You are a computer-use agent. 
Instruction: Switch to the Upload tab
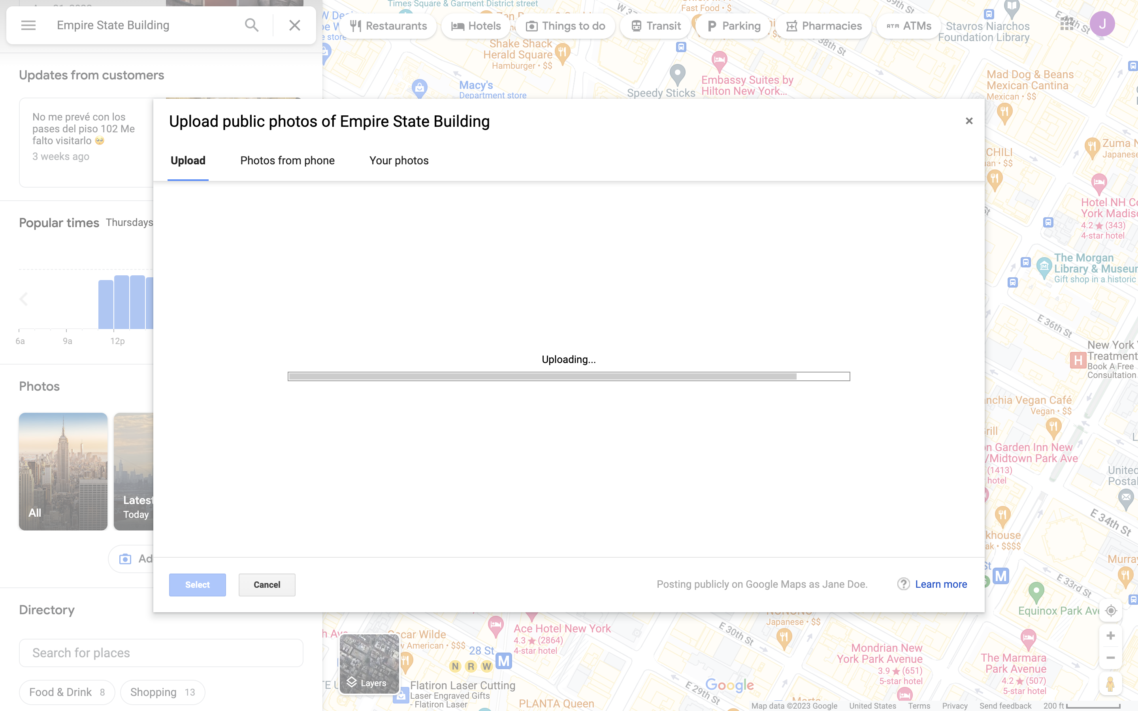point(188,161)
